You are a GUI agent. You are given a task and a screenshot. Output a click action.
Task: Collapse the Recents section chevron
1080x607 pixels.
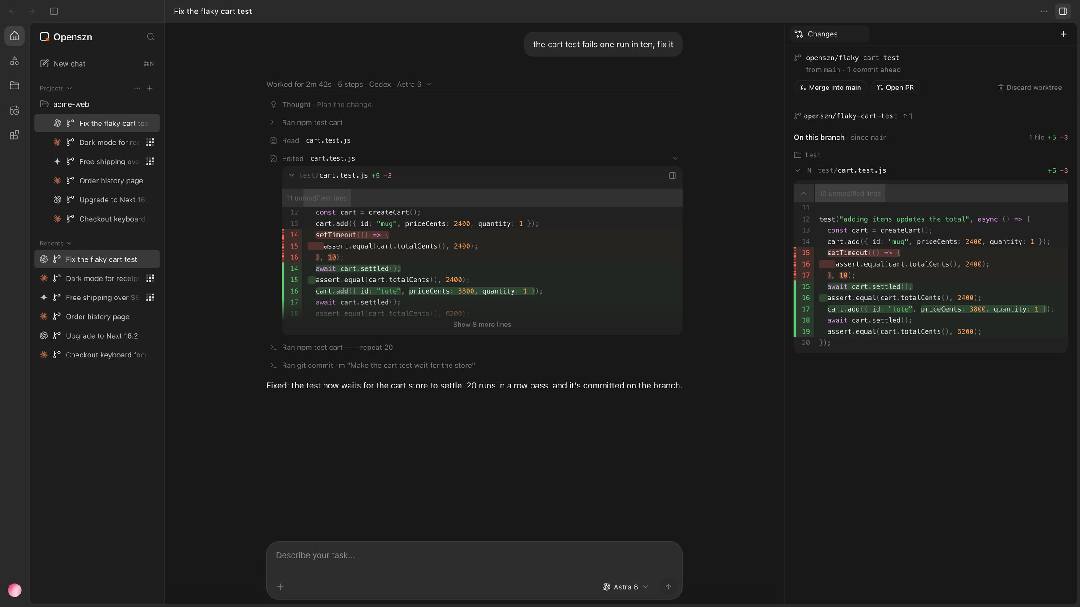pyautogui.click(x=69, y=244)
